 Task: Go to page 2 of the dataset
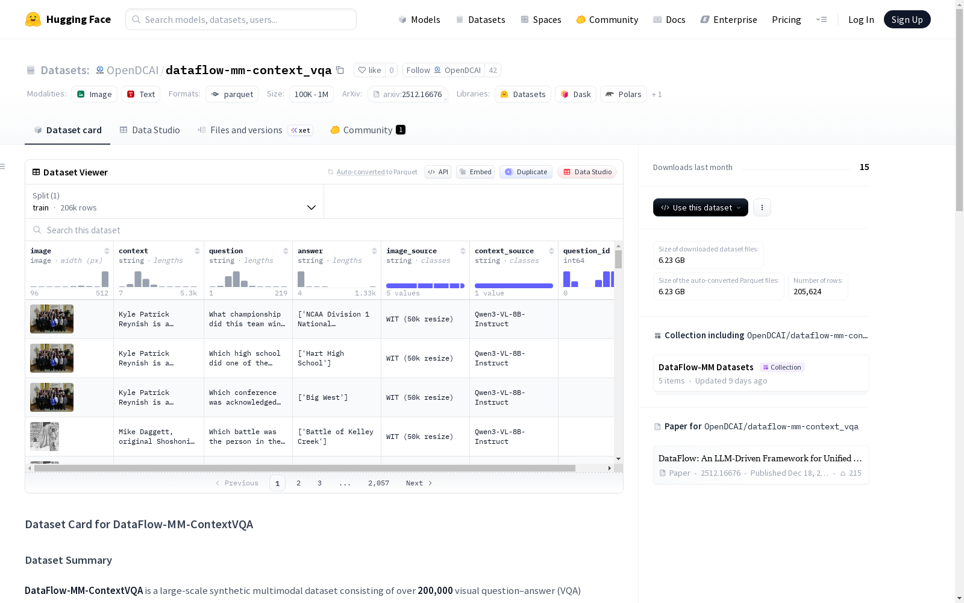298,483
